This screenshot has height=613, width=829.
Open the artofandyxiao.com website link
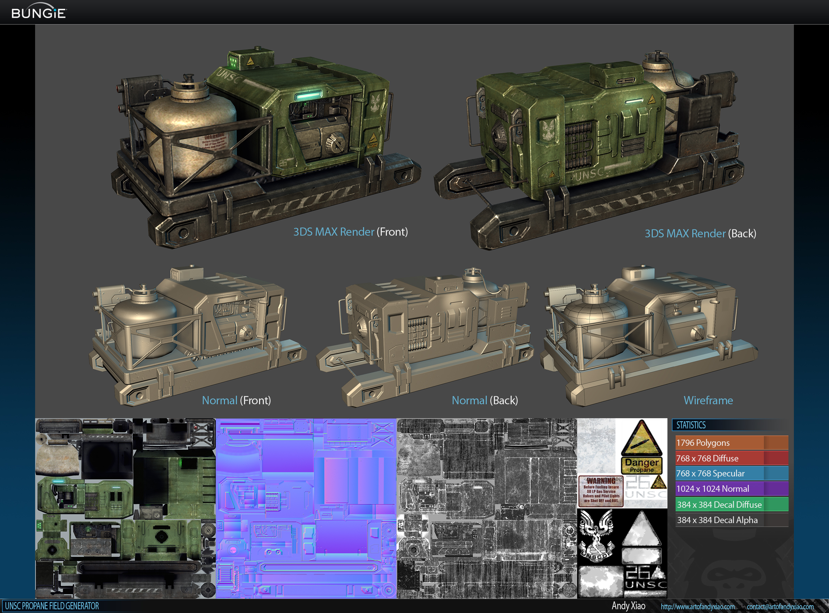[697, 606]
